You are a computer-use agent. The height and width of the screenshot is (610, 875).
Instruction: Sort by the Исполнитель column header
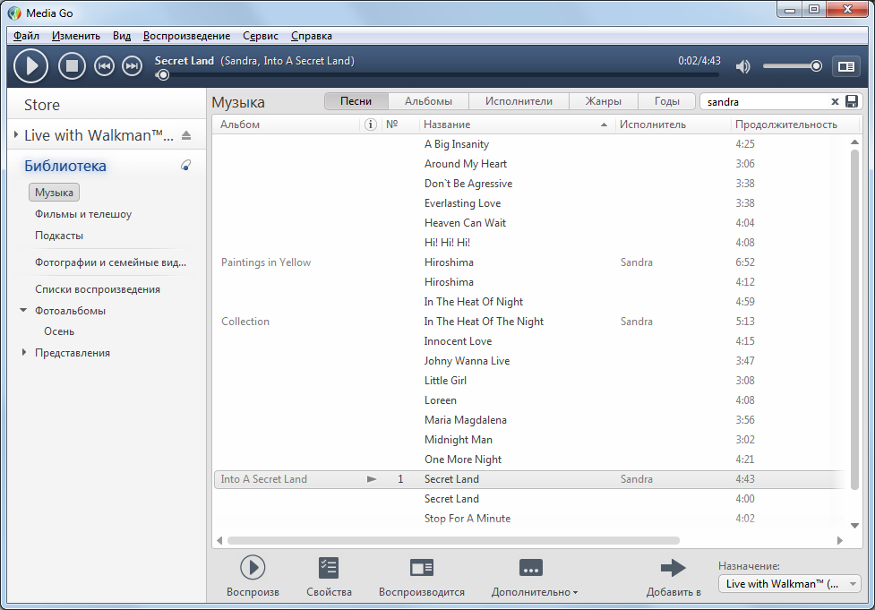(673, 125)
